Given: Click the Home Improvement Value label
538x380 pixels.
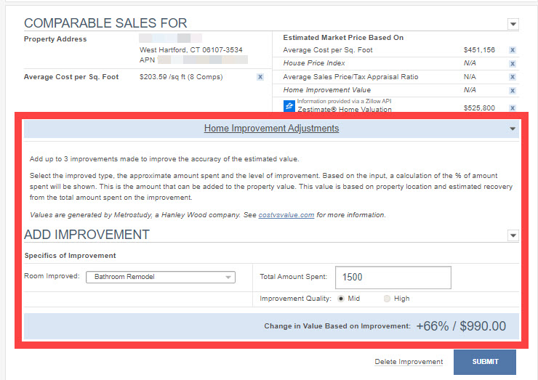Looking at the screenshot, I should pos(326,90).
